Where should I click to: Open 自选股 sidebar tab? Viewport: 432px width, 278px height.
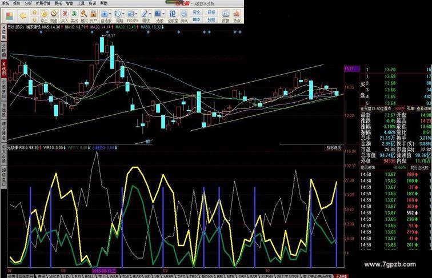(4, 110)
